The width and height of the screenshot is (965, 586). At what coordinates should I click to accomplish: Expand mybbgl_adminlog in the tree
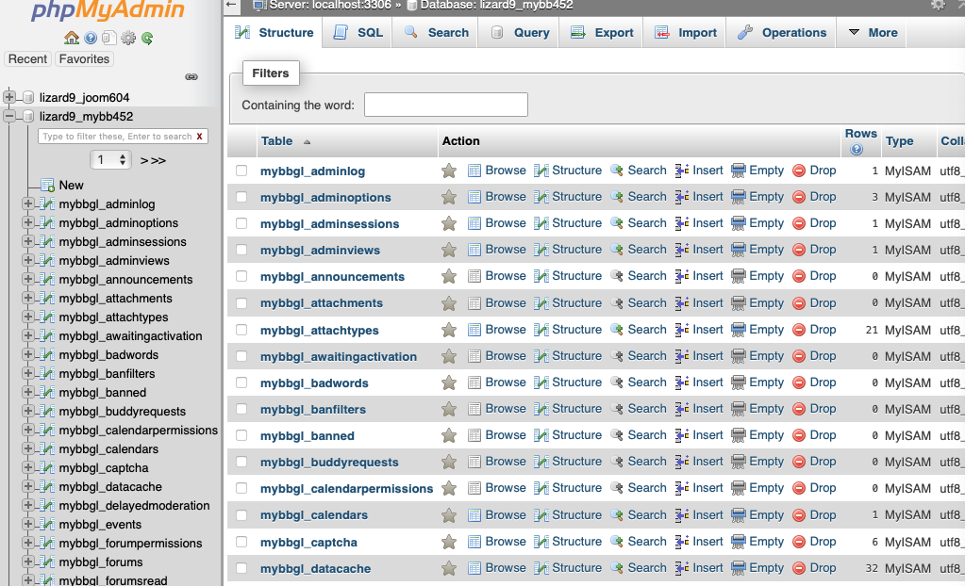click(27, 203)
